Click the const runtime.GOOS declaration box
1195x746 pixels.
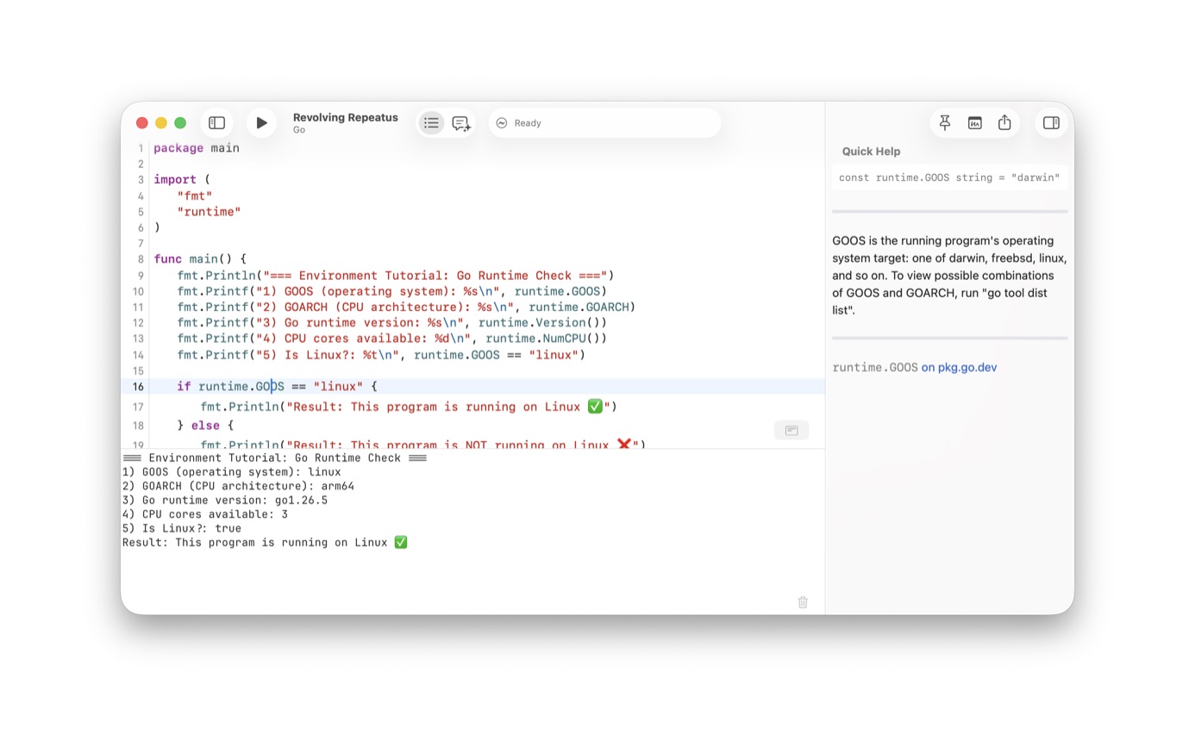tap(949, 177)
